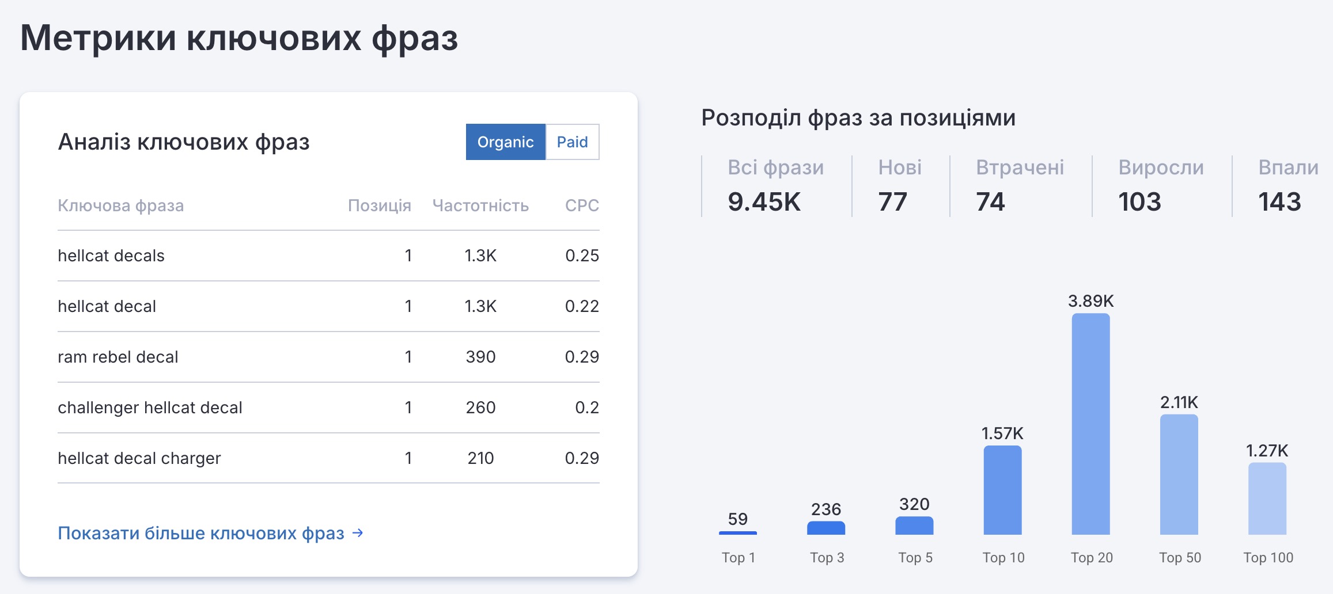Select the tallest Top 20 bar
This screenshot has height=594, width=1333.
(1090, 424)
